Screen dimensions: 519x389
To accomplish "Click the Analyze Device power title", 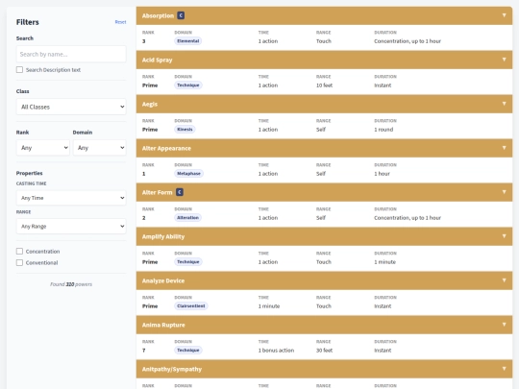I will click(x=163, y=280).
